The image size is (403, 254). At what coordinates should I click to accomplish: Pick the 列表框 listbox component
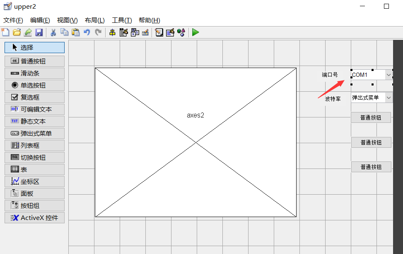click(x=34, y=145)
